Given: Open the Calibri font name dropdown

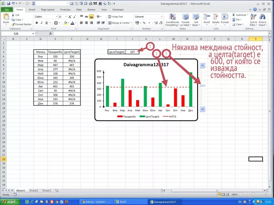Looking at the screenshot, I should point(55,16).
